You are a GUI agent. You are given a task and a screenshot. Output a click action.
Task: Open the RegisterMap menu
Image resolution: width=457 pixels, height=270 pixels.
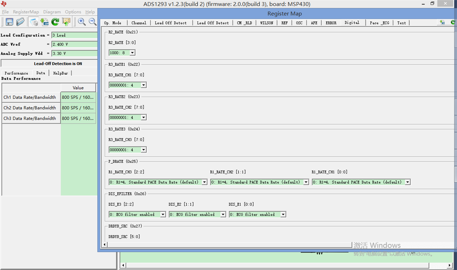[26, 12]
